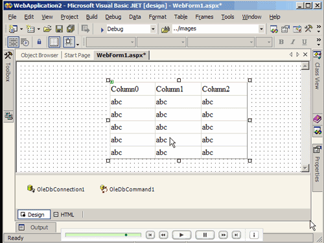Click the Visual Studio title bar icon
Viewport: 324px width, 243px height.
[x=8, y=5]
